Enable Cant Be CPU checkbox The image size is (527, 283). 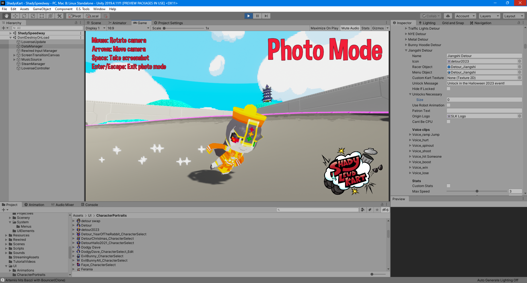pos(448,121)
